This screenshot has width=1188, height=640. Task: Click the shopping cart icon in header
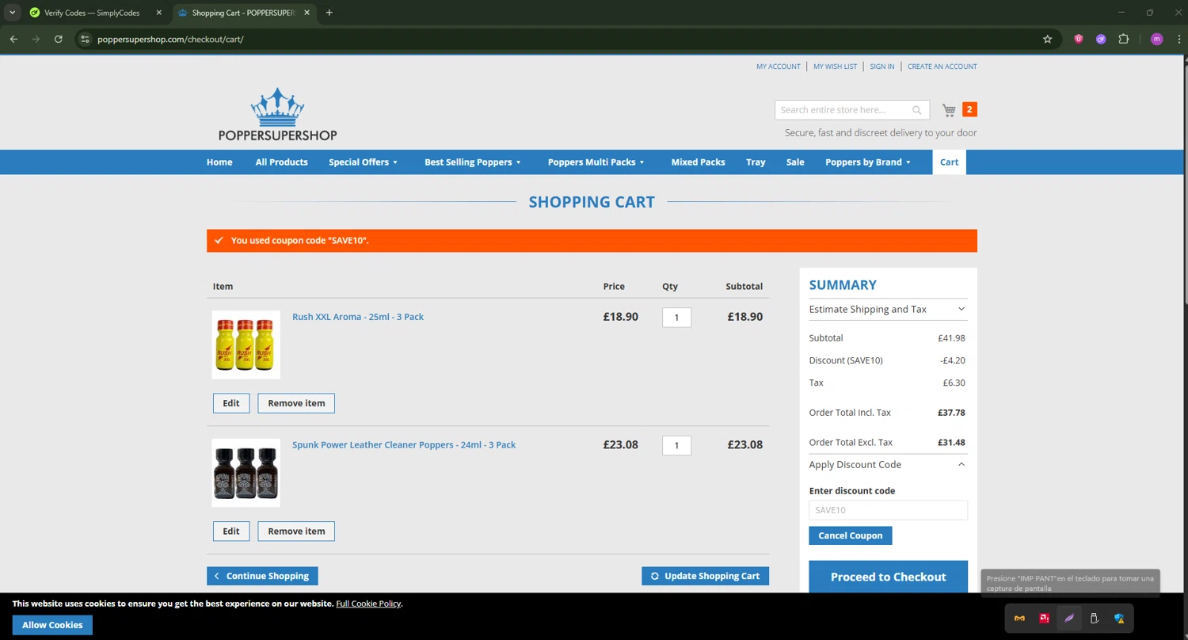pyautogui.click(x=949, y=110)
